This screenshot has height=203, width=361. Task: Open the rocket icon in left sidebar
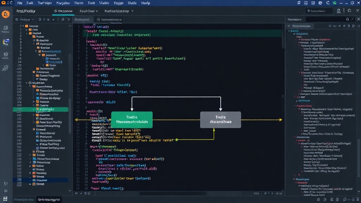[5, 68]
